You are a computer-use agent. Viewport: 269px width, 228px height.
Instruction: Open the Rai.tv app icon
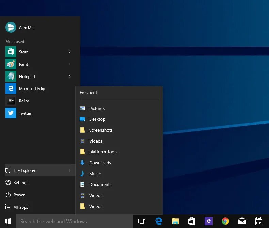click(x=11, y=101)
